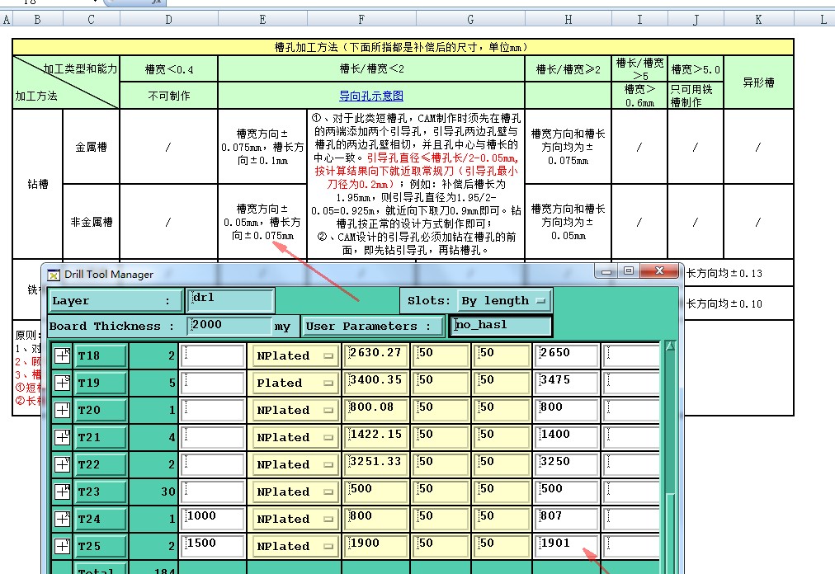835x574 pixels.
Task: Open the NPlated type dropdown for T24
Action: click(294, 519)
